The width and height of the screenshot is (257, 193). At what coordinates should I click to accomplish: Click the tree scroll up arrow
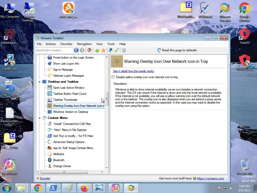point(107,57)
